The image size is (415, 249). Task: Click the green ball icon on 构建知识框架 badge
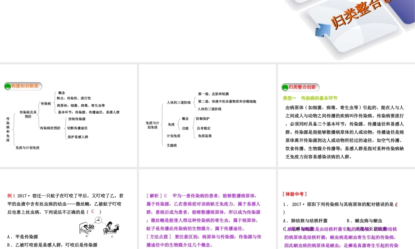tap(7, 86)
